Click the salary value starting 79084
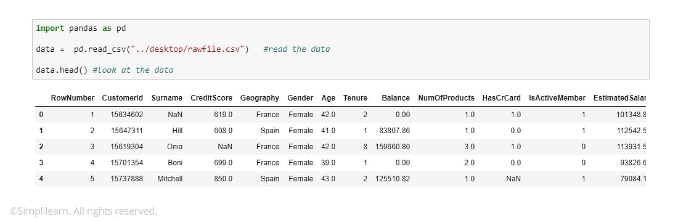Viewport: 678px width, 222px height. click(633, 179)
